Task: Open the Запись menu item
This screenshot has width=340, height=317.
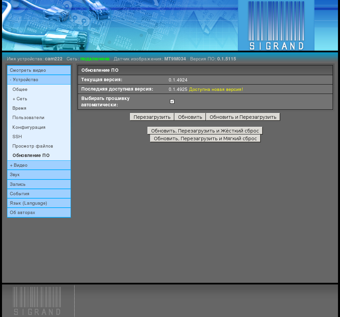Action: (x=39, y=184)
